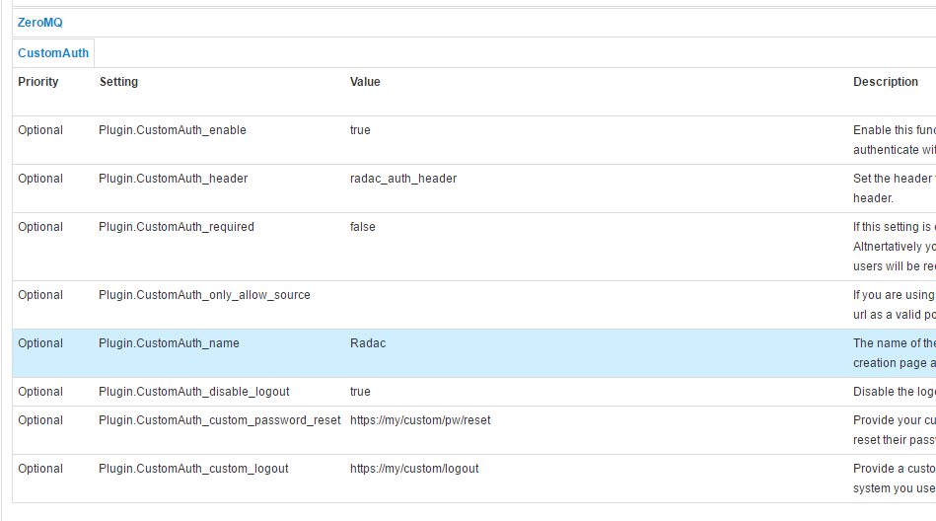The image size is (936, 521).
Task: Click the Description column header
Action: click(885, 82)
